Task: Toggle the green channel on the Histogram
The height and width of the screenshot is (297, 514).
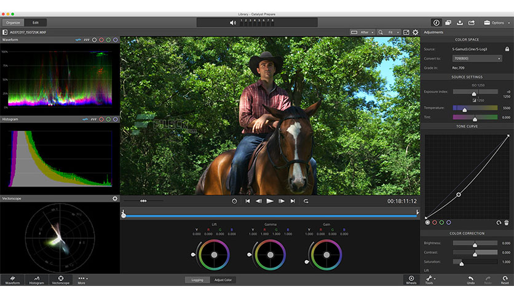Action: point(108,120)
